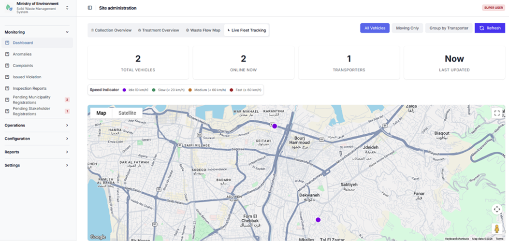The width and height of the screenshot is (509, 241).
Task: Open the map Terms link
Action: click(499, 239)
